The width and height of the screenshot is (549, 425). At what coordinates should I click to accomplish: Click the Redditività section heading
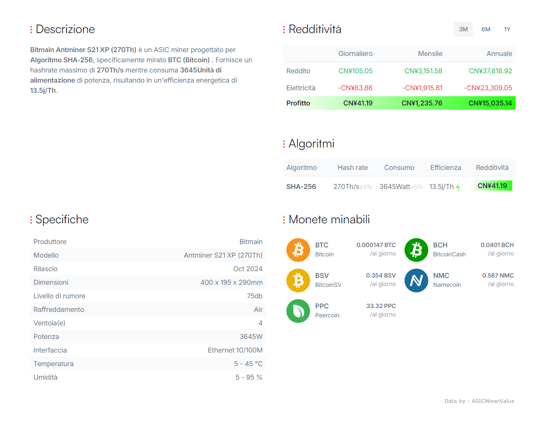tap(315, 29)
